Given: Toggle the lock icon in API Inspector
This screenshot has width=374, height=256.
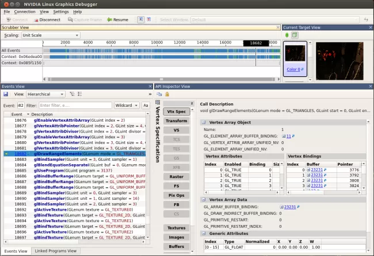Looking at the screenshot, I should (x=167, y=94).
